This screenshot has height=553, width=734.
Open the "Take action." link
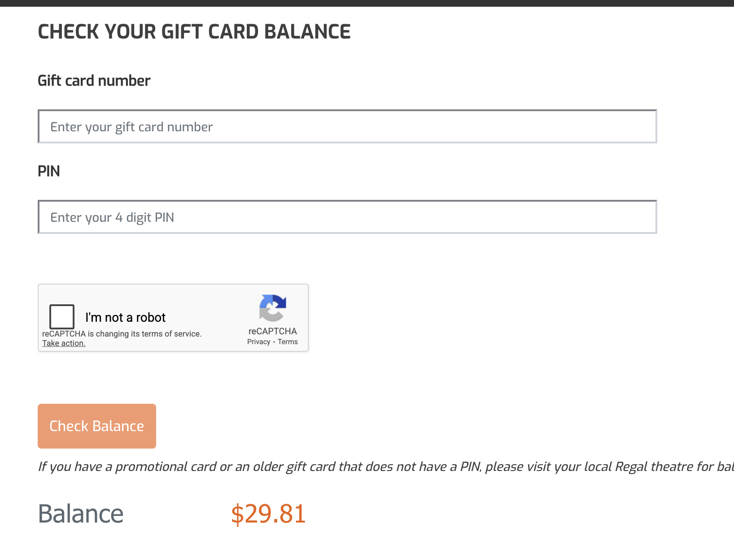click(x=64, y=343)
